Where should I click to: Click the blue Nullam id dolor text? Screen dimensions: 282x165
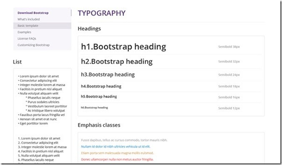coord(116,147)
